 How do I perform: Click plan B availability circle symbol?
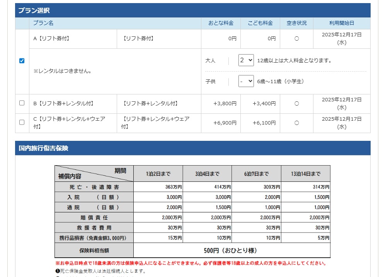click(x=296, y=104)
